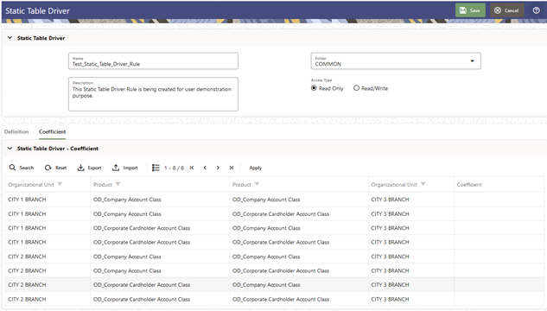
Task: Edit the Description text area
Action: 153,94
